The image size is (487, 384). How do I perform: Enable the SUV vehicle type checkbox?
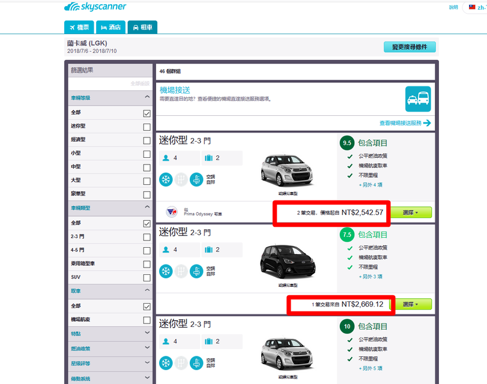coord(147,278)
